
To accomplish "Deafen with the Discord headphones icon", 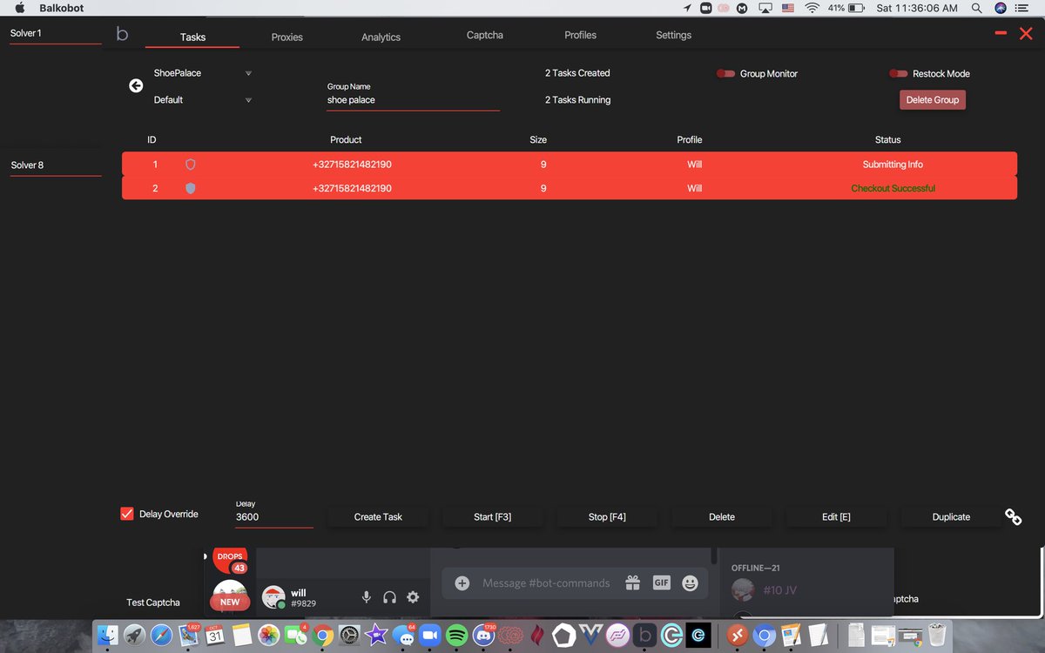I will tap(389, 597).
